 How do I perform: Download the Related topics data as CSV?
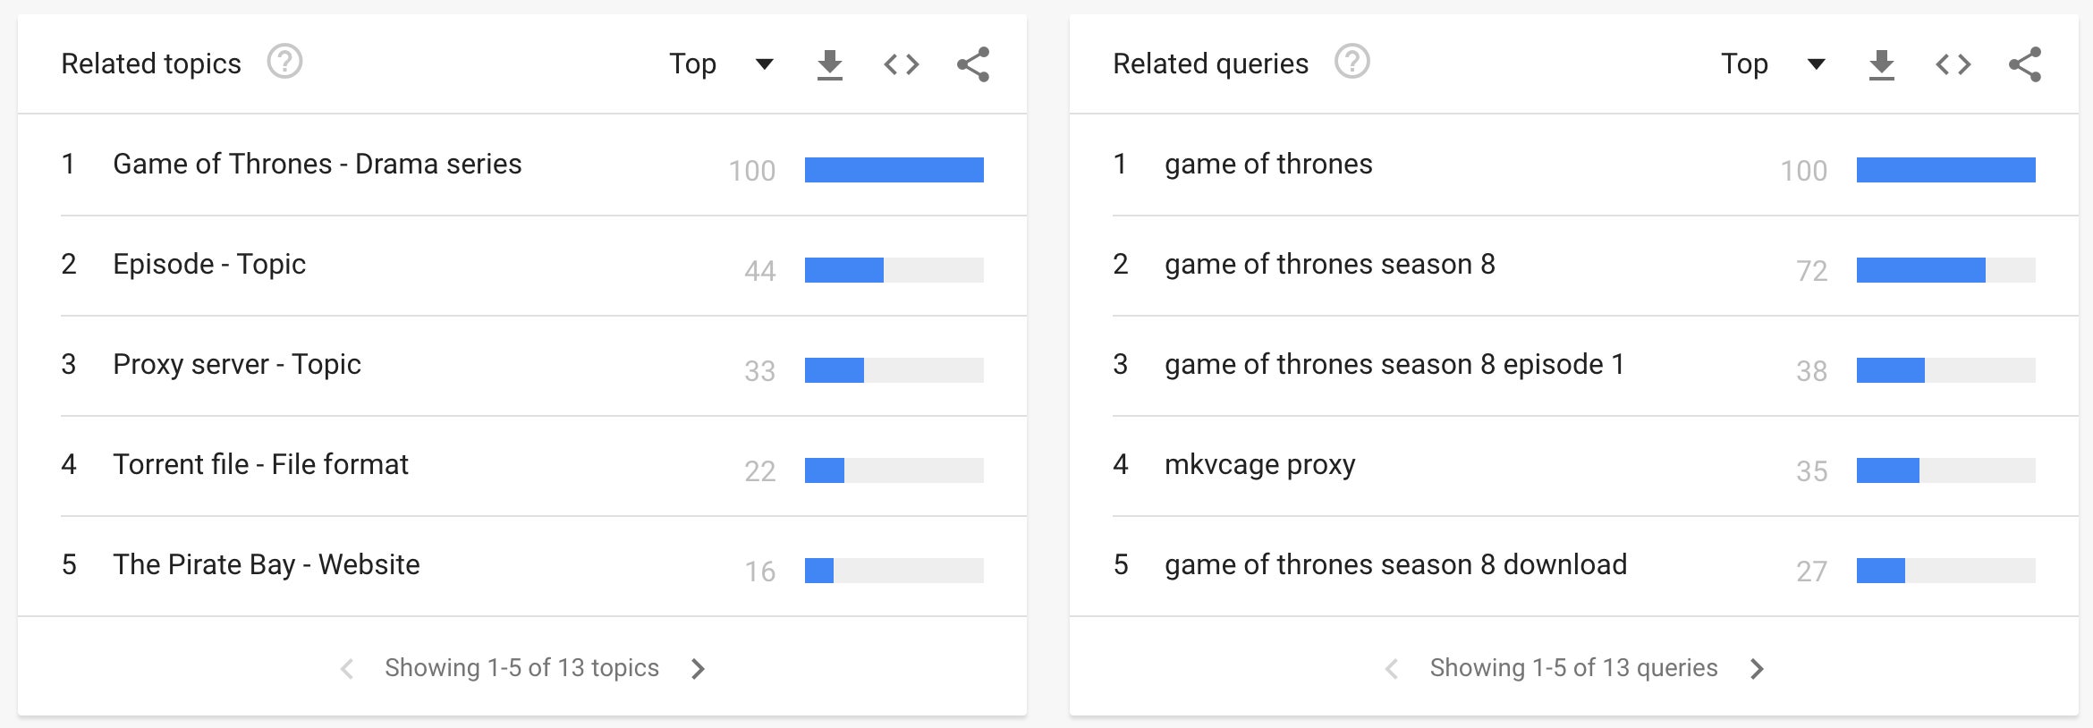[x=830, y=64]
